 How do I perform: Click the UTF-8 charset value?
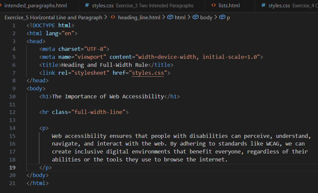tap(95, 49)
